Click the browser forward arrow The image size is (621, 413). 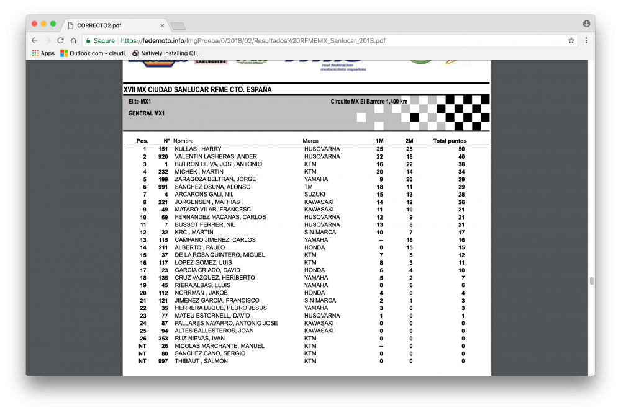47,40
